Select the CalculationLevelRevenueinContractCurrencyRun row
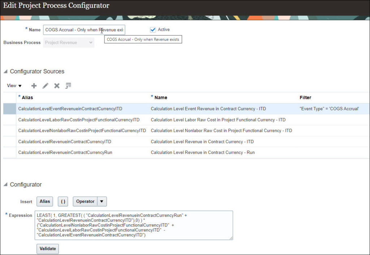The height and width of the screenshot is (255, 370). click(65, 153)
